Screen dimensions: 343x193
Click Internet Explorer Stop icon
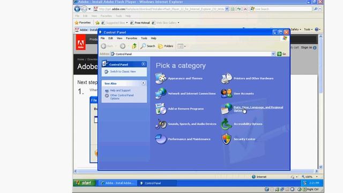click(x=245, y=9)
